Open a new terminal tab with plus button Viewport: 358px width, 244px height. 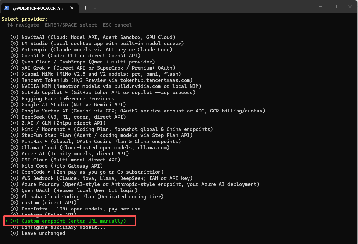coord(85,8)
